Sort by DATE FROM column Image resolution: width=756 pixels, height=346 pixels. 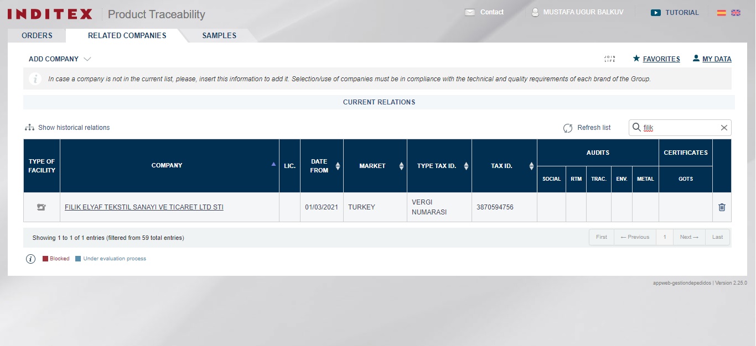(338, 166)
